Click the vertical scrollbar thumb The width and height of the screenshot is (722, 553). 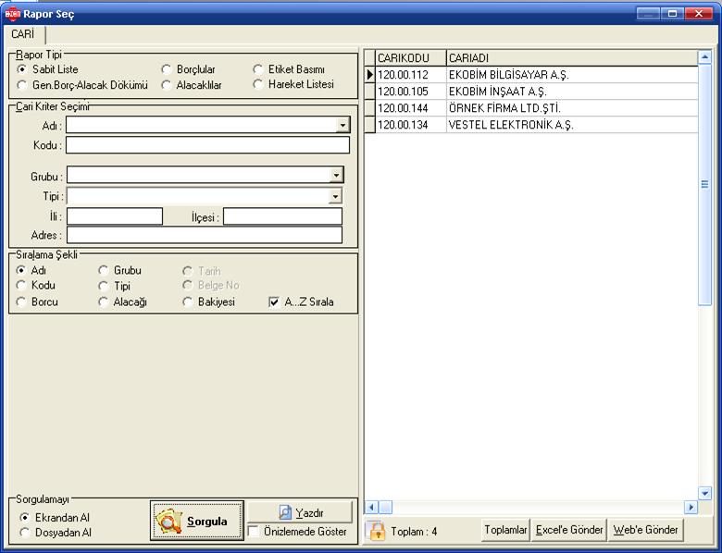tap(704, 184)
